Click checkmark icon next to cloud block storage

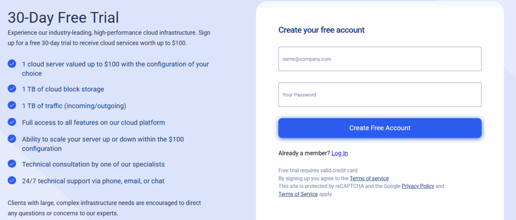pos(12,89)
